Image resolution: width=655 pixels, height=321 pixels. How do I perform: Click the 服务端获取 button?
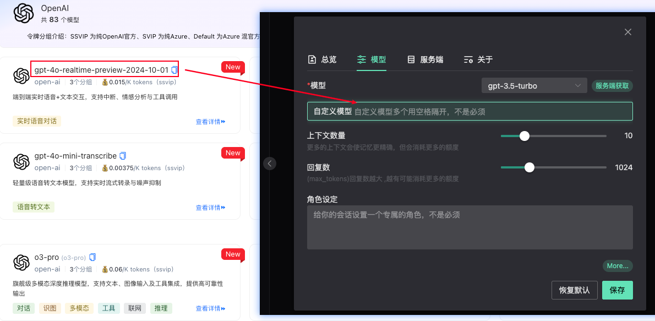pos(613,86)
